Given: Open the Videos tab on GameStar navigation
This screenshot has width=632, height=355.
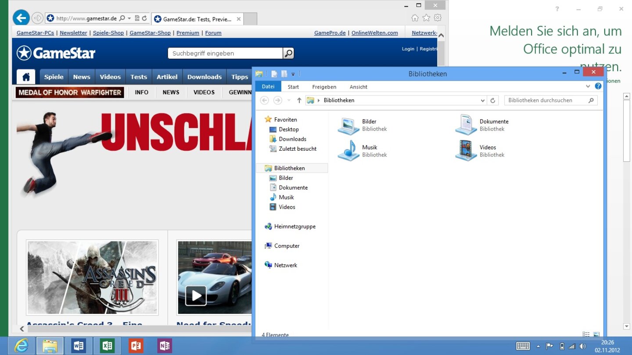Looking at the screenshot, I should click(x=110, y=77).
